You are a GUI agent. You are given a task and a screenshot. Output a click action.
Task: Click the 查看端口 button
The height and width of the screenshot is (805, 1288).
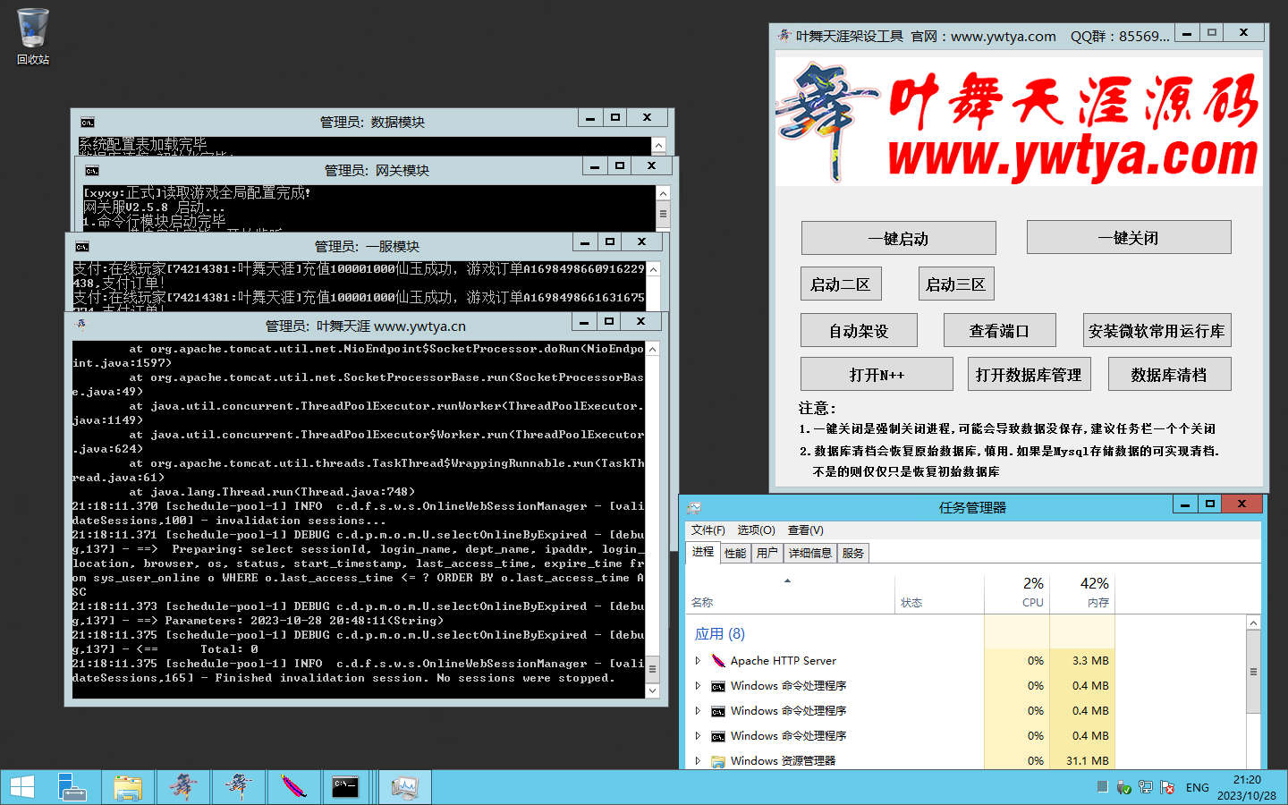pos(1000,330)
